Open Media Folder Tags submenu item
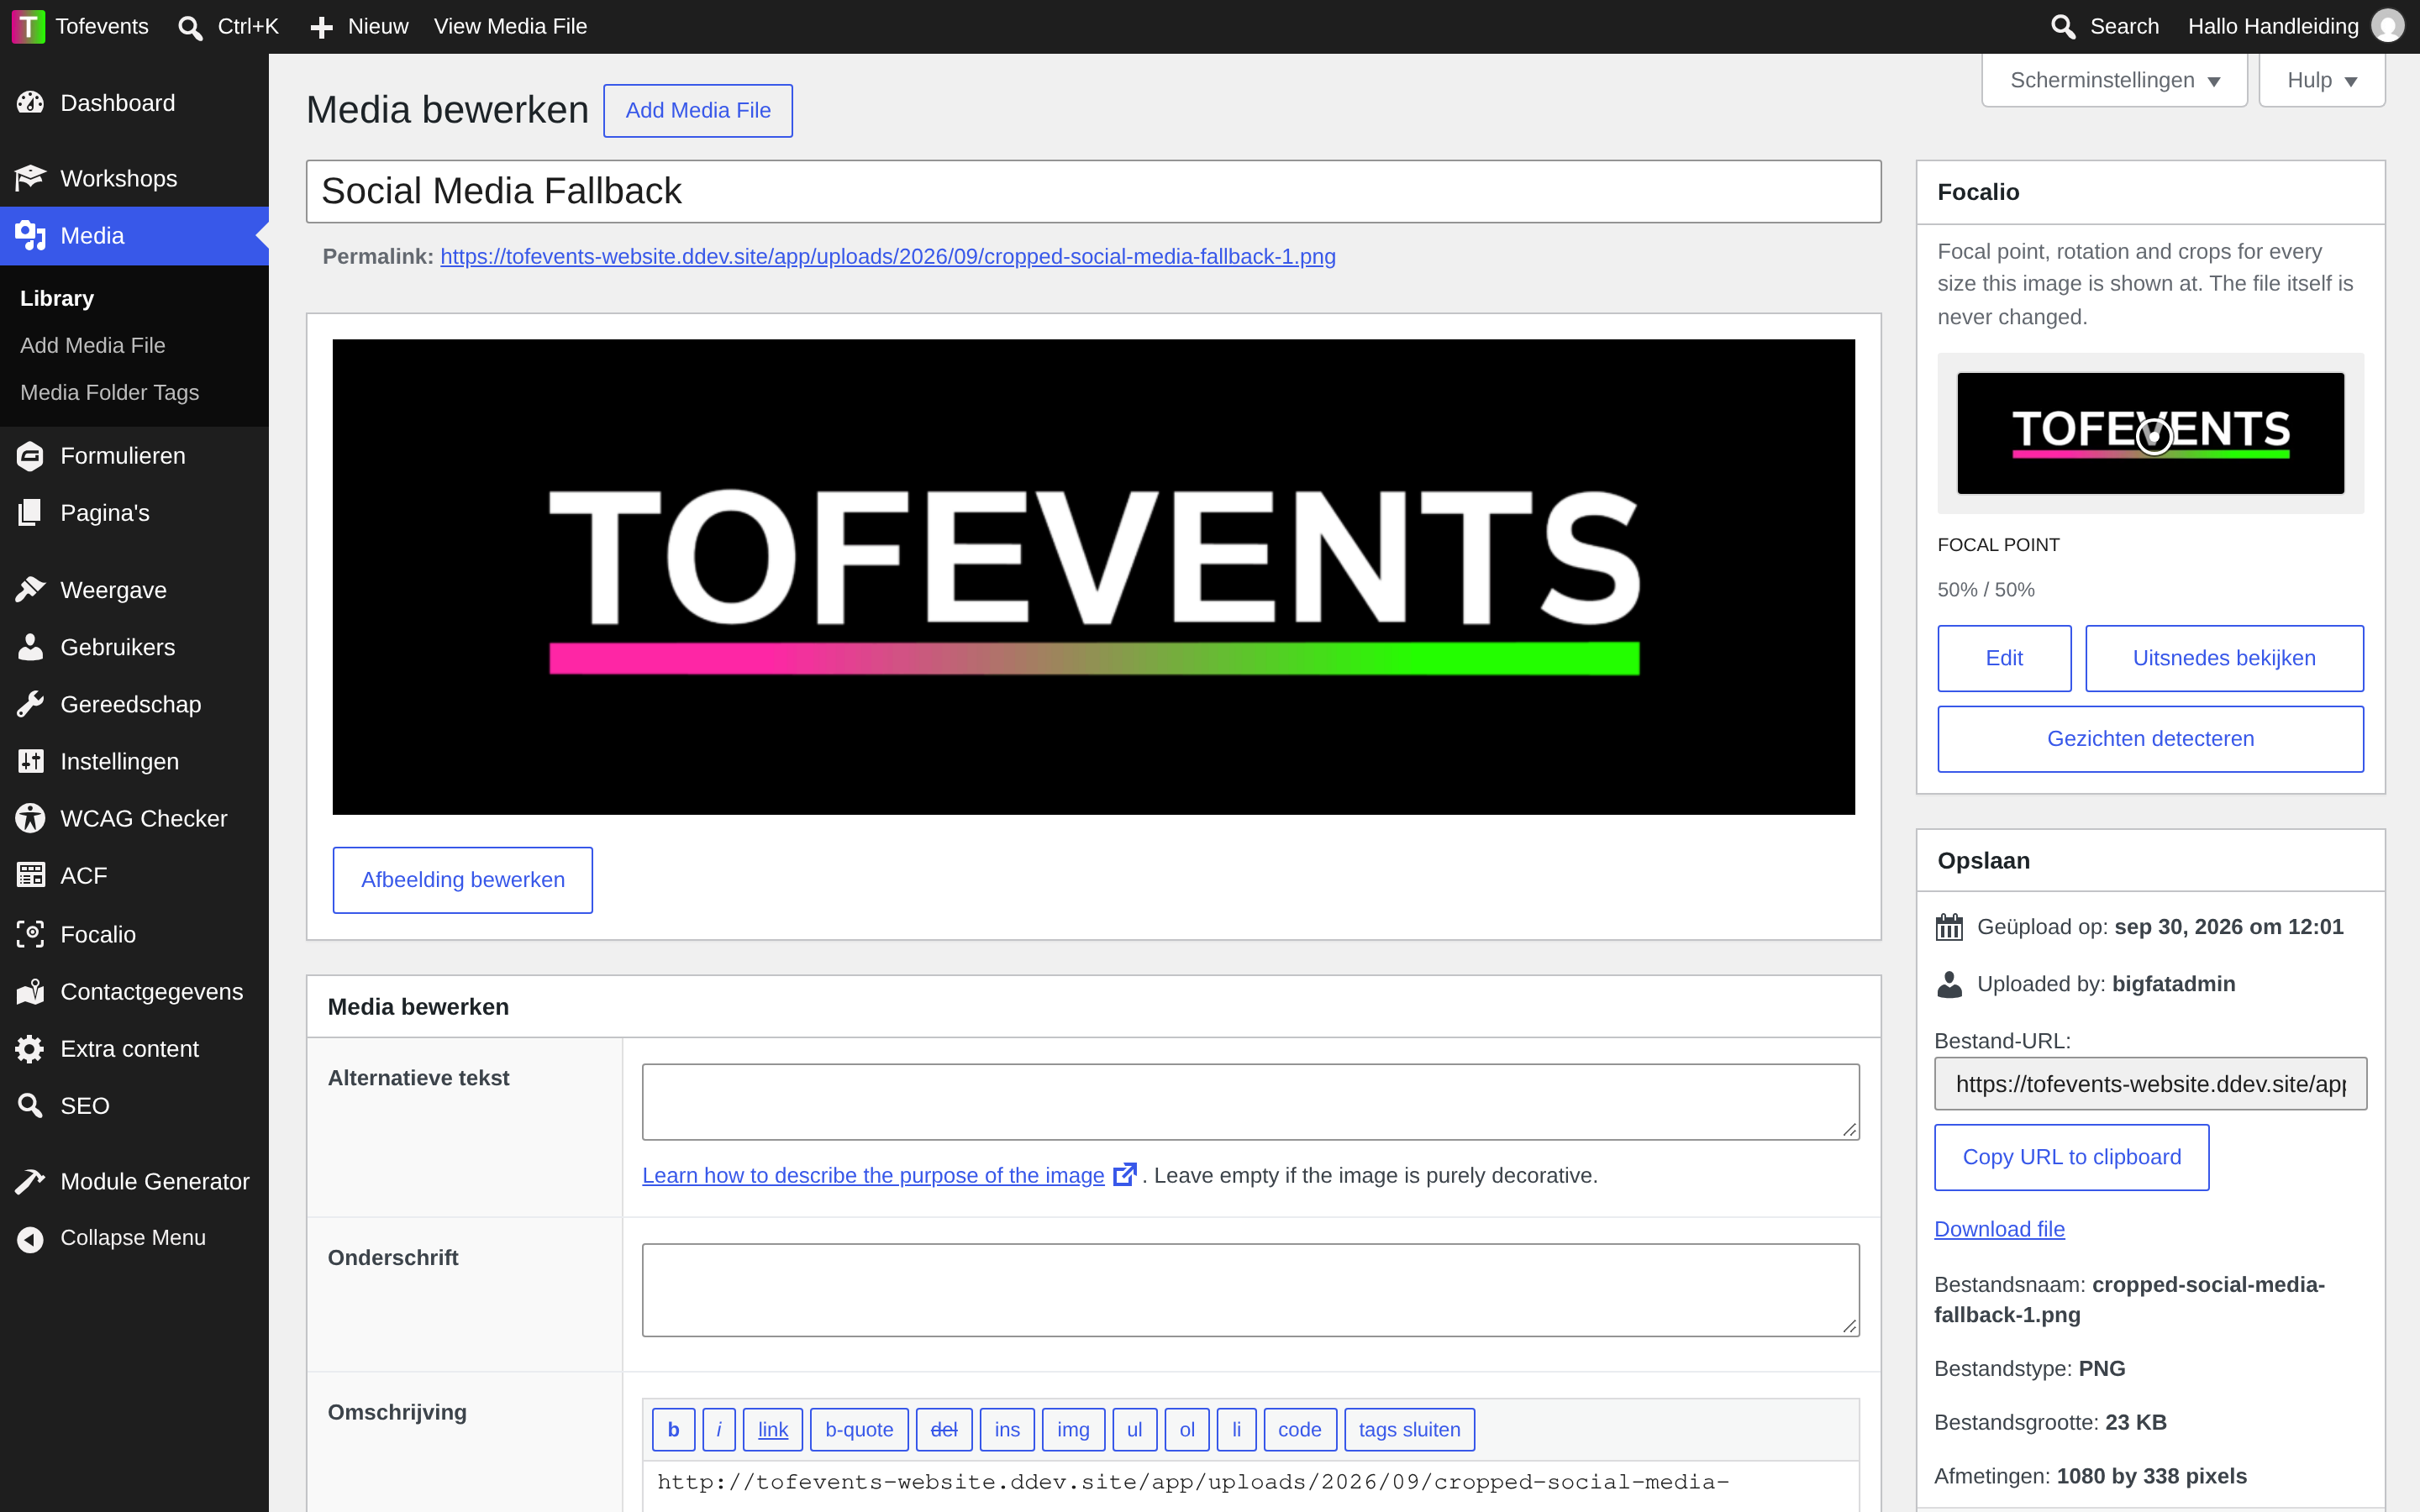The image size is (2420, 1512). point(110,392)
